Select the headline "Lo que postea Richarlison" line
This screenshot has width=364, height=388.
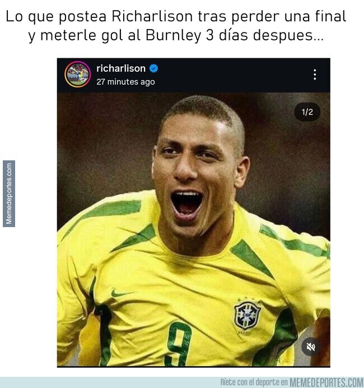(176, 17)
